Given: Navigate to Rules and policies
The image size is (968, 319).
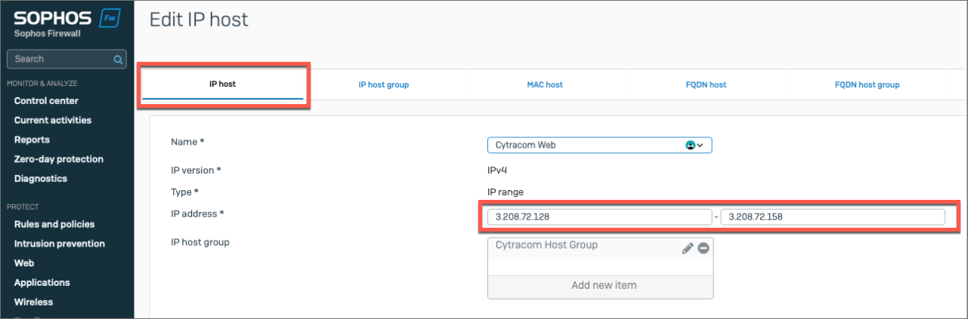Looking at the screenshot, I should pyautogui.click(x=54, y=224).
